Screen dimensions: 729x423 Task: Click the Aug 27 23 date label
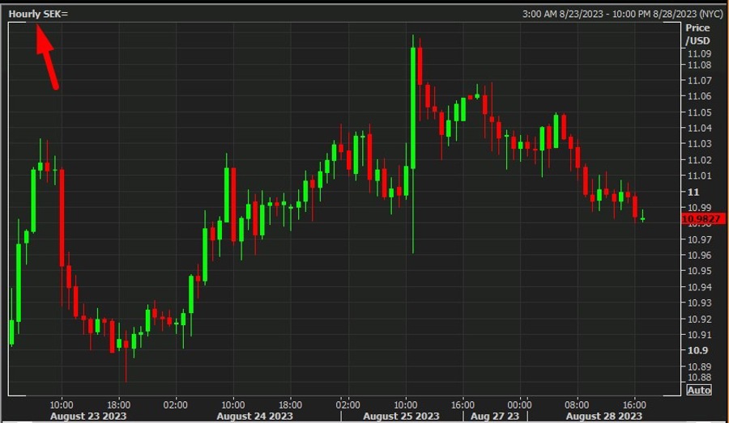coord(495,416)
